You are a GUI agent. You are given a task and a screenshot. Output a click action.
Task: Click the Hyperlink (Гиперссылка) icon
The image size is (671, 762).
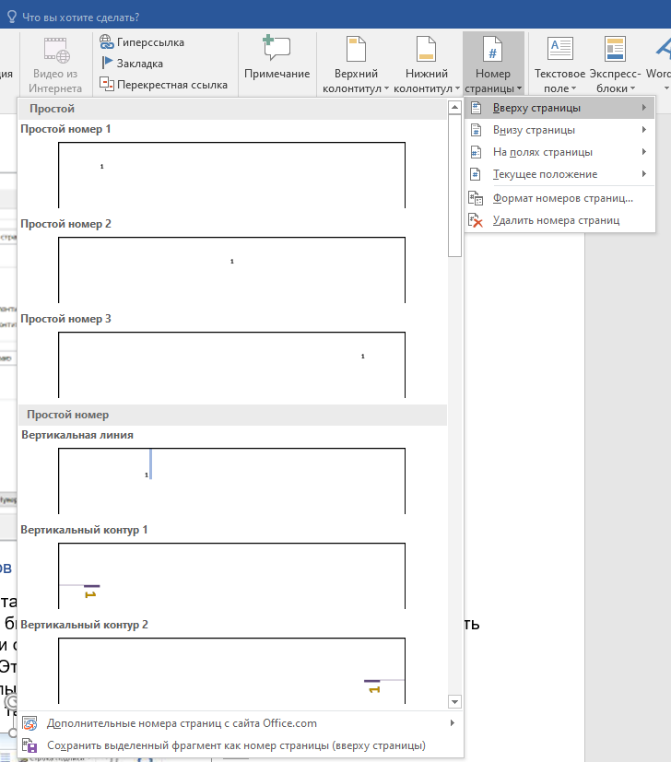tap(107, 41)
